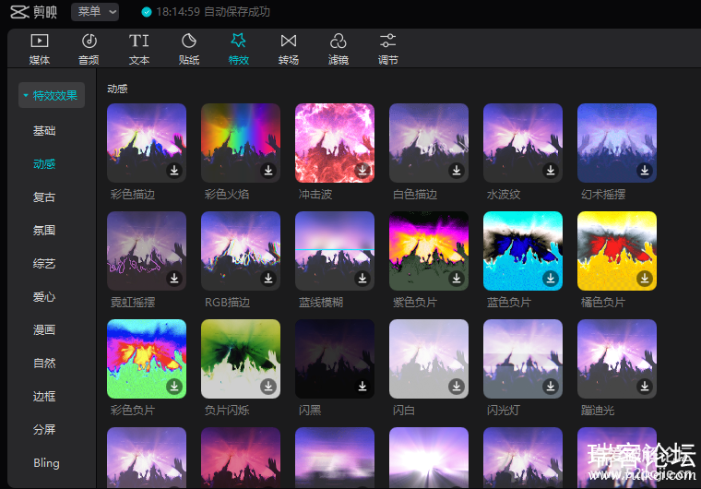Screen dimensions: 701x489
Task: Preview the 彩色描边 effect thumbnail
Action: click(x=147, y=143)
